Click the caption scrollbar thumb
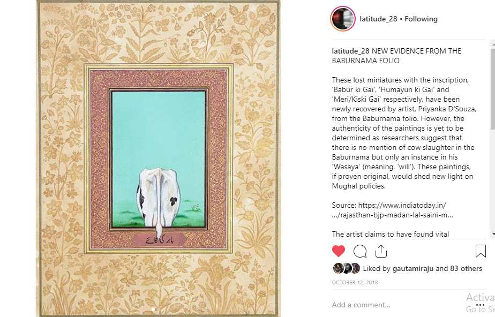Screen dimensions: 495x317 [x=493, y=88]
